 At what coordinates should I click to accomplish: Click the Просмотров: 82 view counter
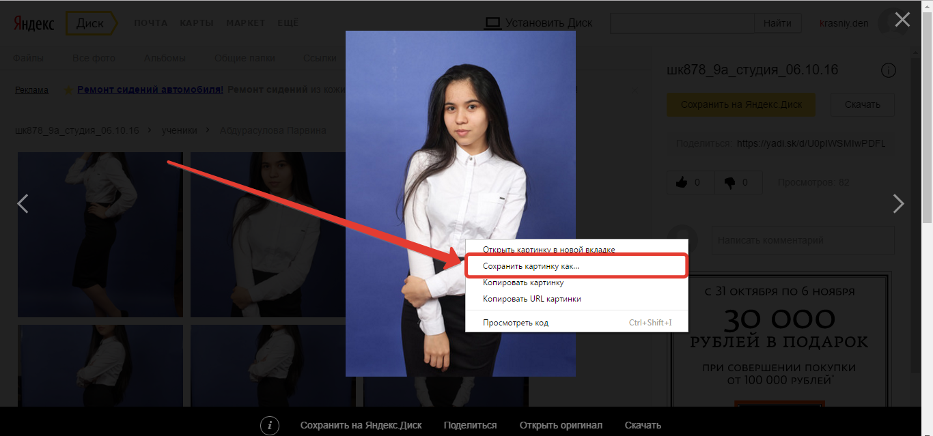point(814,182)
